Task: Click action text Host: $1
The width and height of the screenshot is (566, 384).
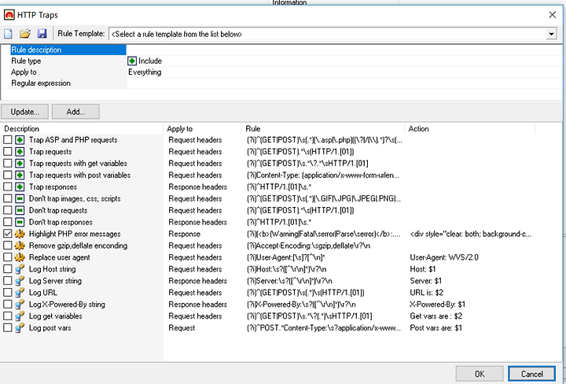Action: point(423,269)
